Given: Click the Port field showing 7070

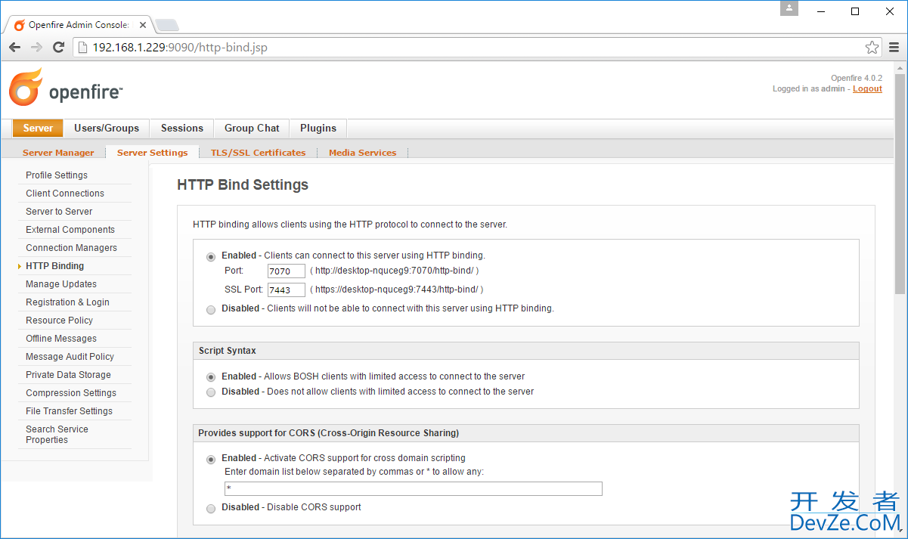Looking at the screenshot, I should 287,271.
